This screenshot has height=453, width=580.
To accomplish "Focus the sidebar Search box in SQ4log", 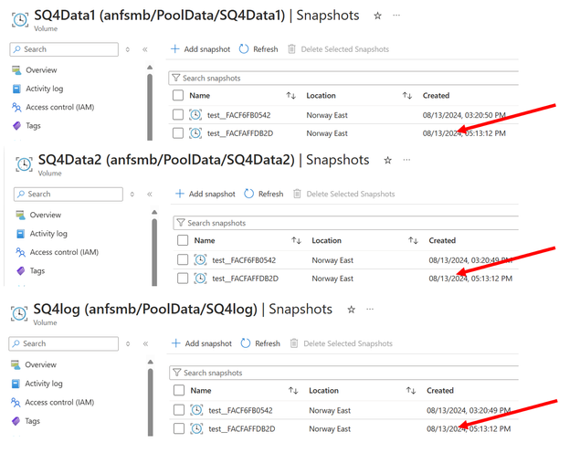I will (x=64, y=344).
